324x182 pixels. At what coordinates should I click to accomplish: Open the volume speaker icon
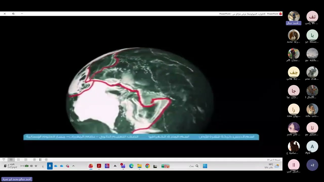pos(31,166)
